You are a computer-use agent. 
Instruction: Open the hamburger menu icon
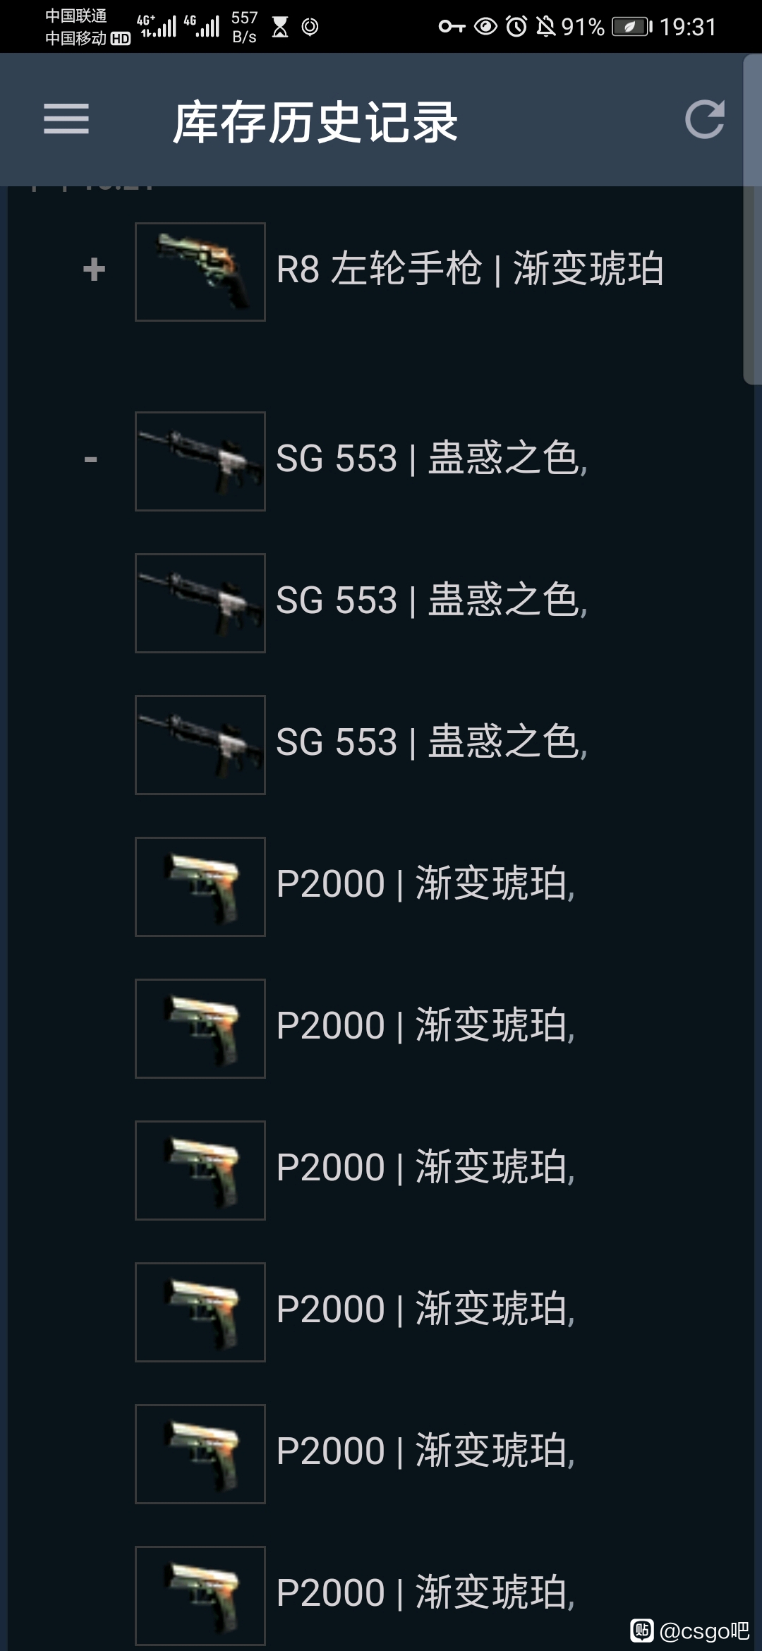click(66, 119)
